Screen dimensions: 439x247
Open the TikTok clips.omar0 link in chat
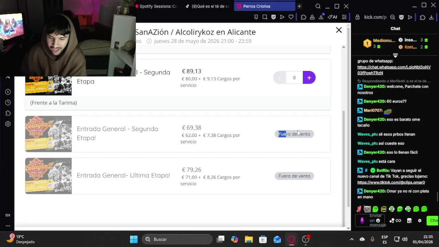(391, 183)
